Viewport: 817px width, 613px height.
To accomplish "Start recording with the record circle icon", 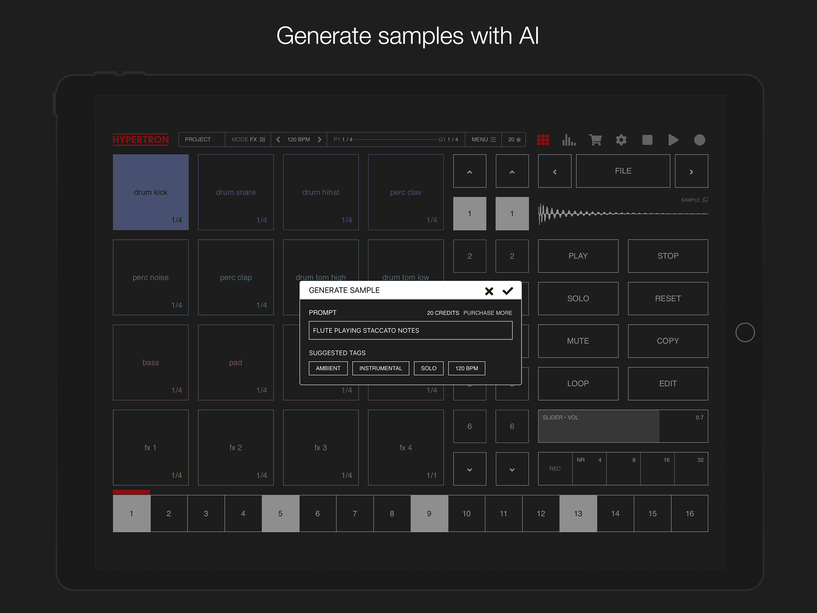I will coord(699,140).
